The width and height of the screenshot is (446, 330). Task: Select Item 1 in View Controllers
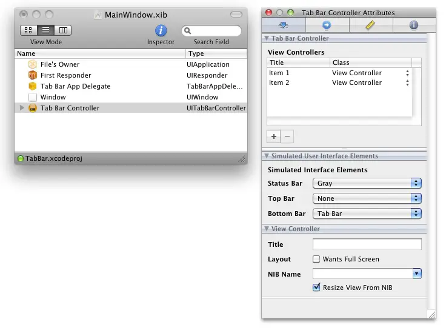click(x=339, y=73)
